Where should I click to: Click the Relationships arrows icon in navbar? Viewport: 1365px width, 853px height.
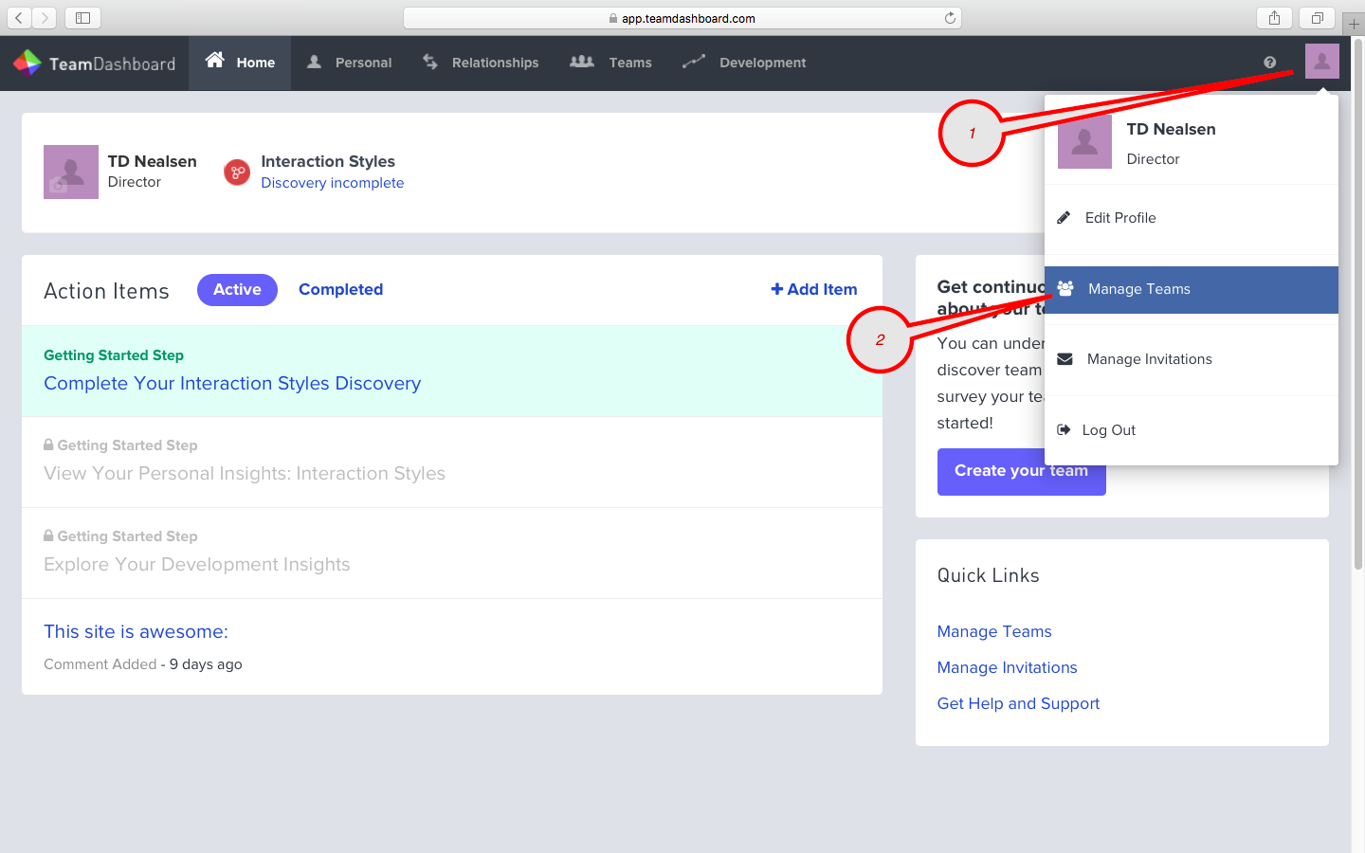[430, 62]
